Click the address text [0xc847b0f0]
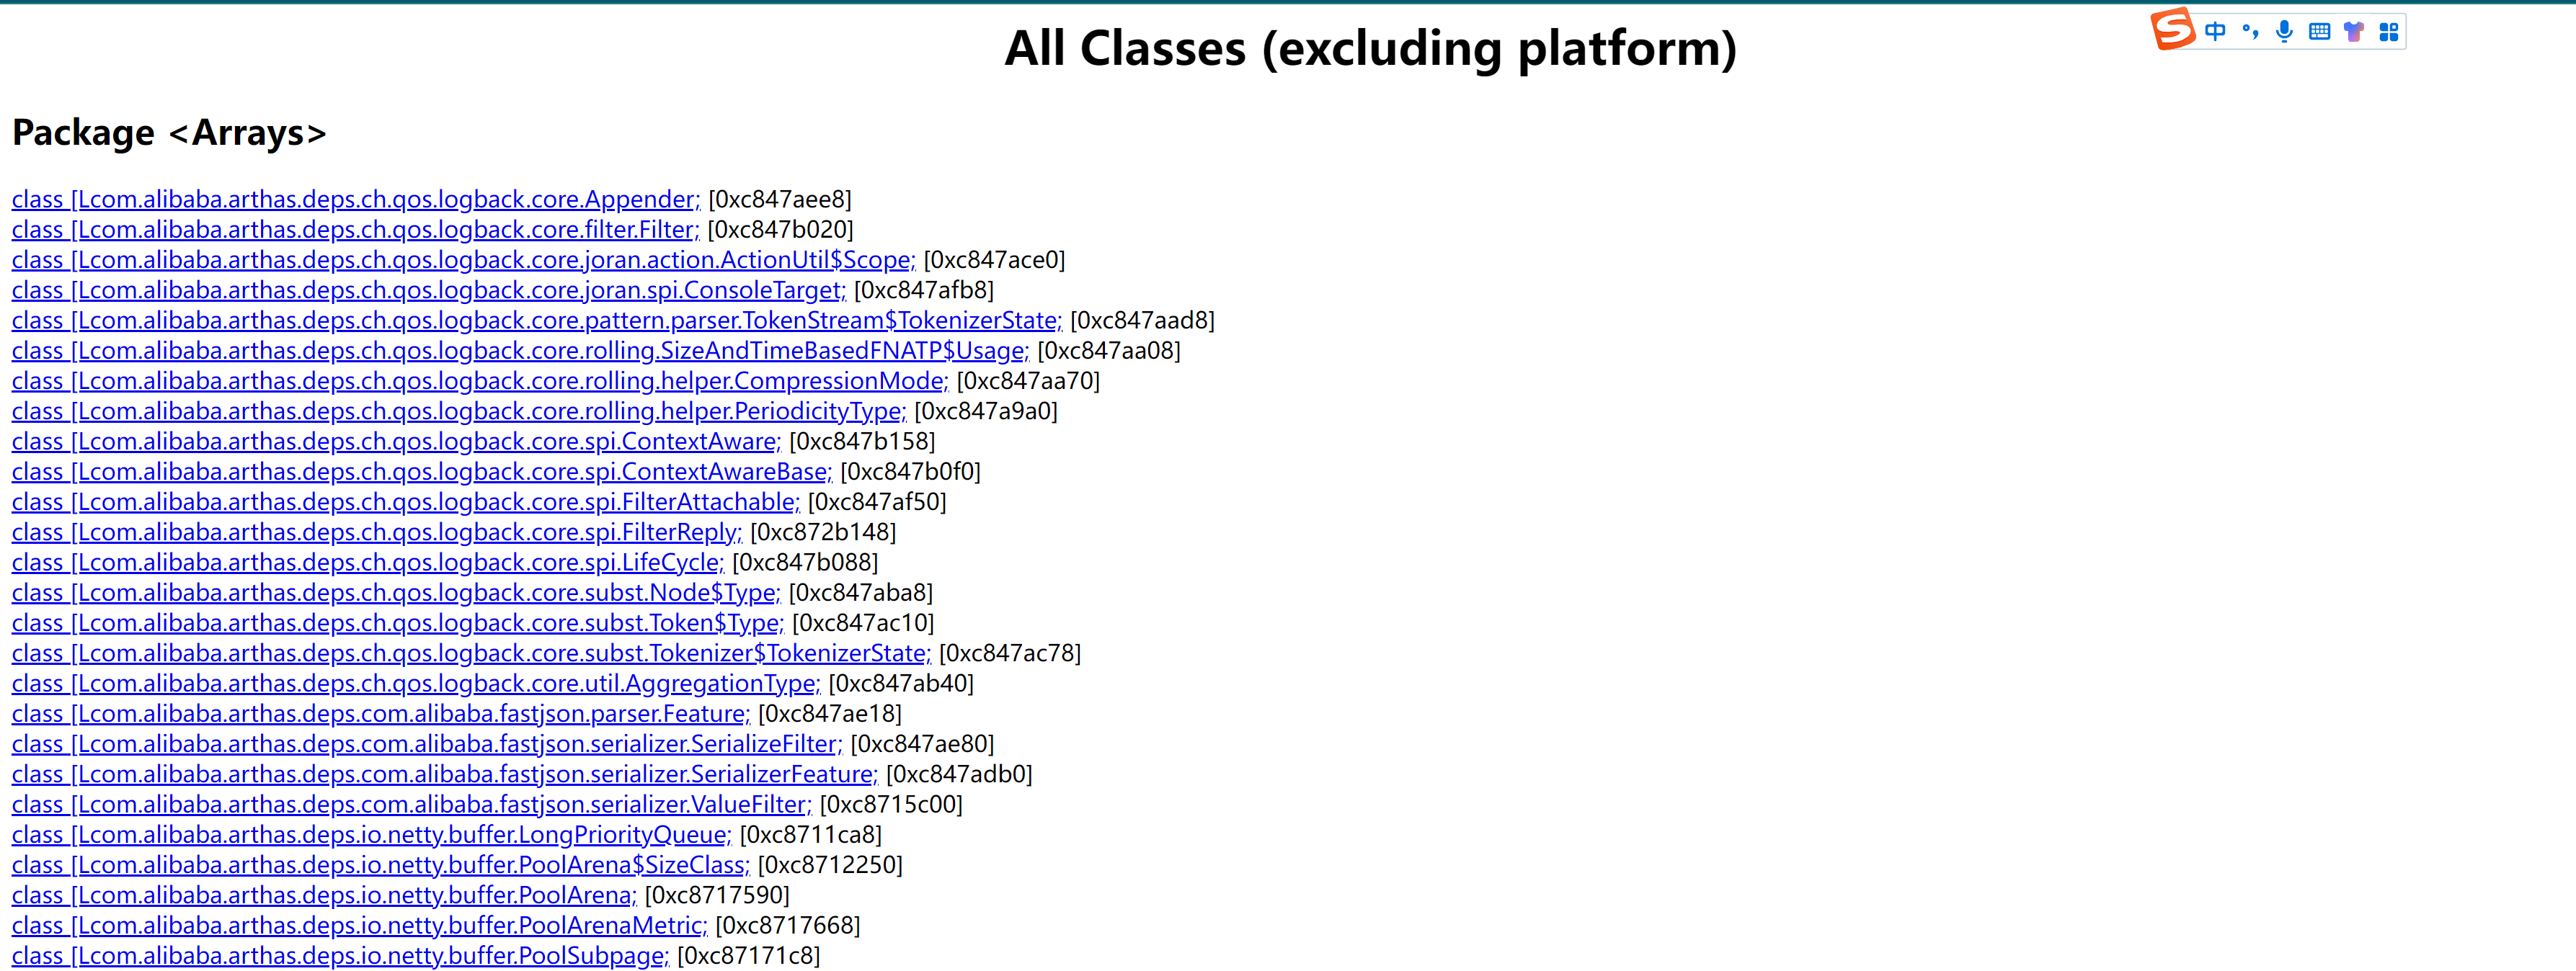The height and width of the screenshot is (971, 2576). coord(911,472)
